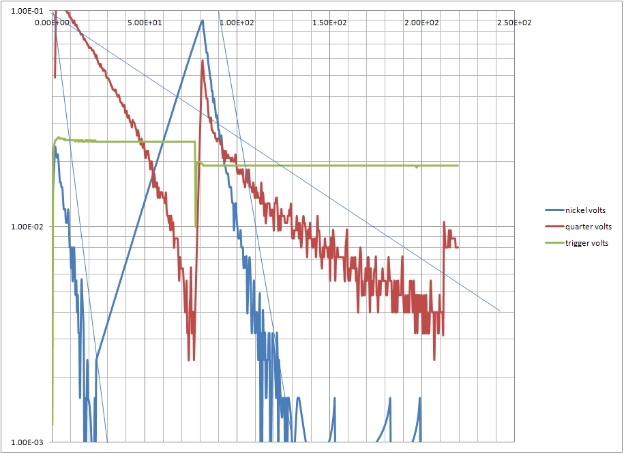The image size is (624, 454).
Task: Click the 0.00E+00 x-axis label
Action: (53, 23)
